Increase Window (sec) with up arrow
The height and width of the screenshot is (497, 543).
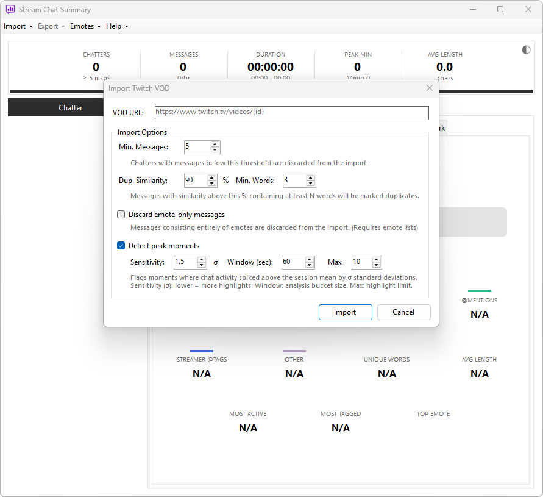[x=310, y=259]
